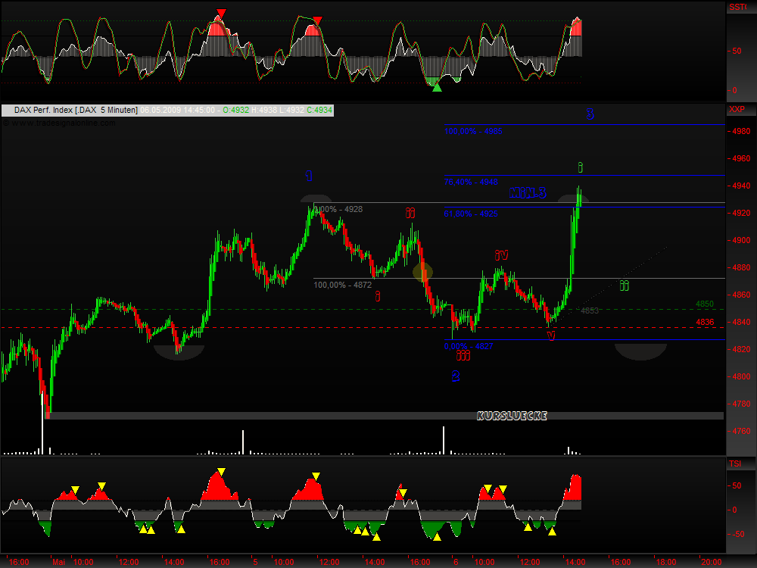The image size is (757, 568).
Task: Select the orange ellipse marker on the price chart
Action: pyautogui.click(x=422, y=270)
